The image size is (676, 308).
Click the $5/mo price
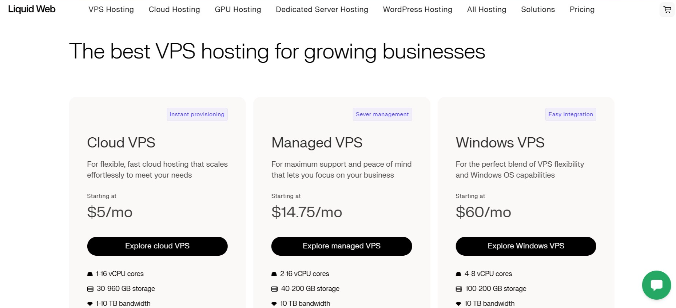[x=110, y=212]
